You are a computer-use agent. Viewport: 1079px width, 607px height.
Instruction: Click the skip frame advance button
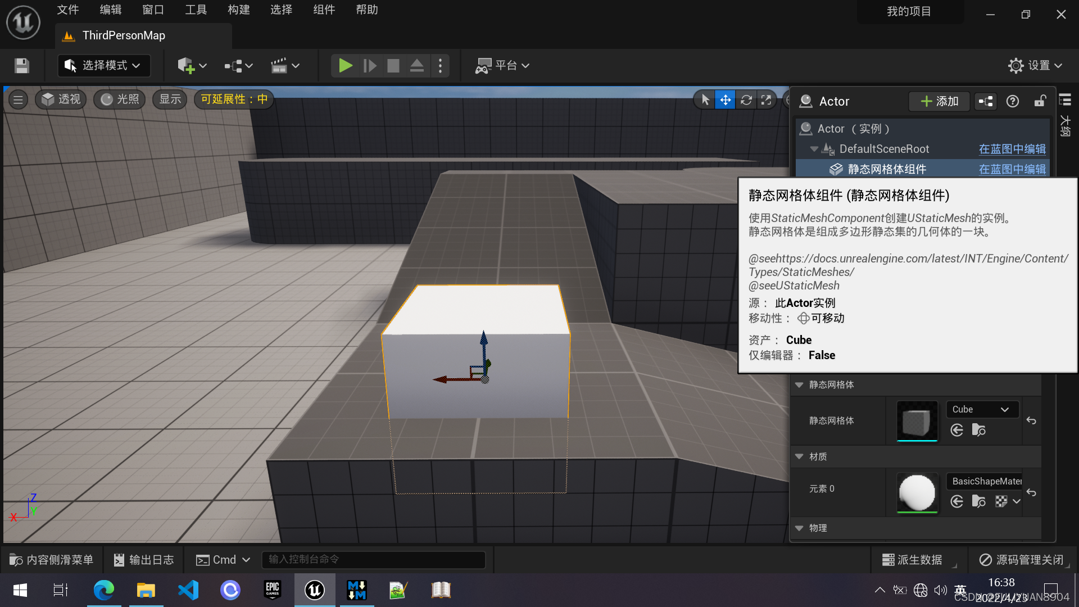(369, 66)
